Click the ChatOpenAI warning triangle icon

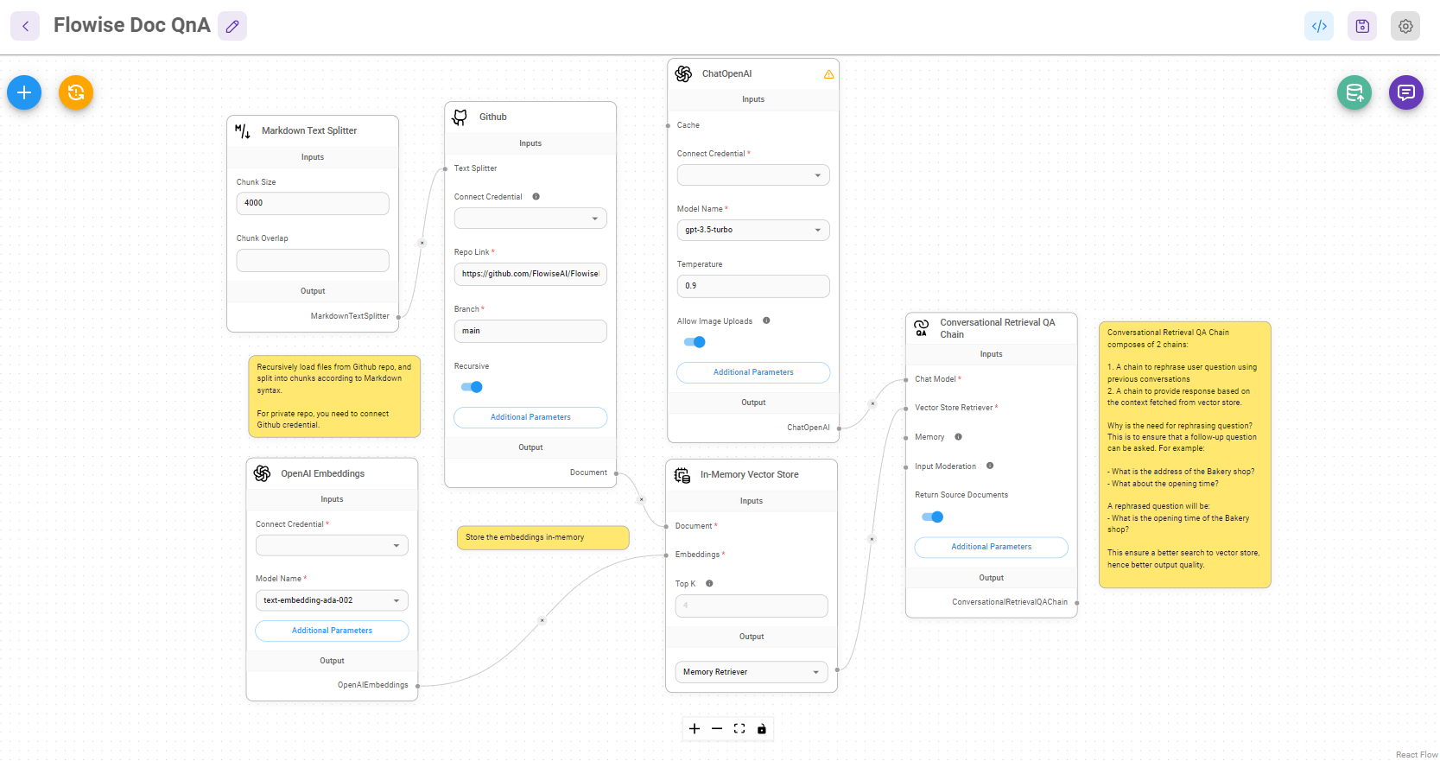click(828, 74)
